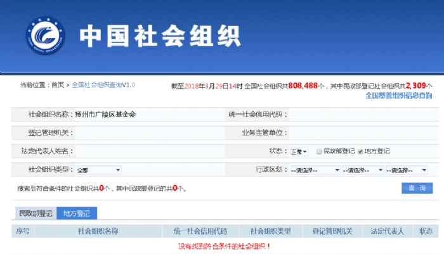This screenshot has height=254, width=444.
Task: Open the 首页 breadcrumb link
Action: (x=58, y=84)
